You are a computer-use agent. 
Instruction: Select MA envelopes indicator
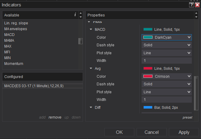[x=16, y=29]
